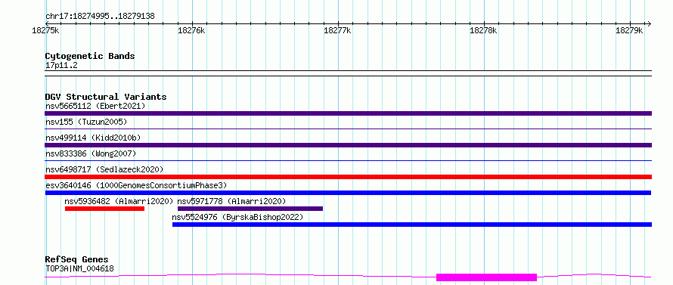Click the 18275k ruler tick label
This screenshot has width=673, height=285.
(x=45, y=30)
